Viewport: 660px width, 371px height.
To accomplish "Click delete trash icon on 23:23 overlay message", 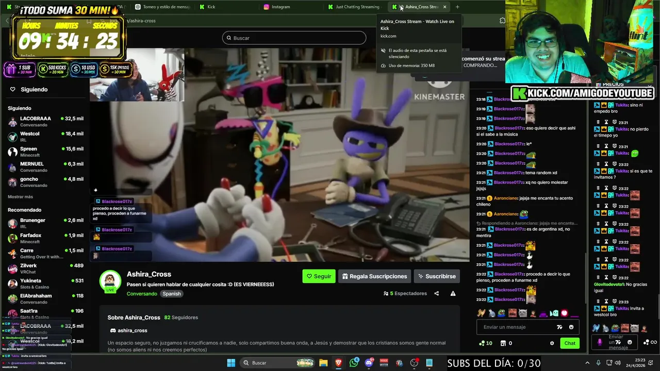I will 598,301.
